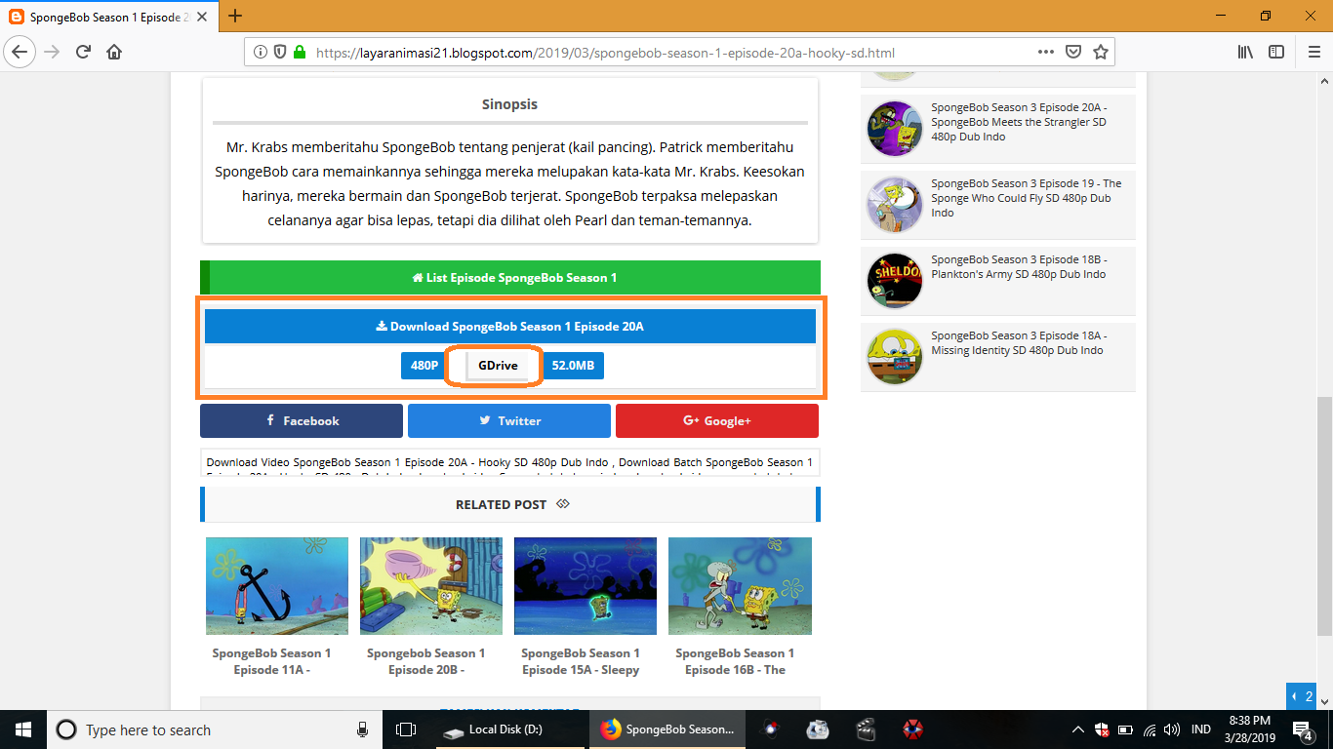Click Plankton's Army Sheldon thumbnail

(x=895, y=281)
